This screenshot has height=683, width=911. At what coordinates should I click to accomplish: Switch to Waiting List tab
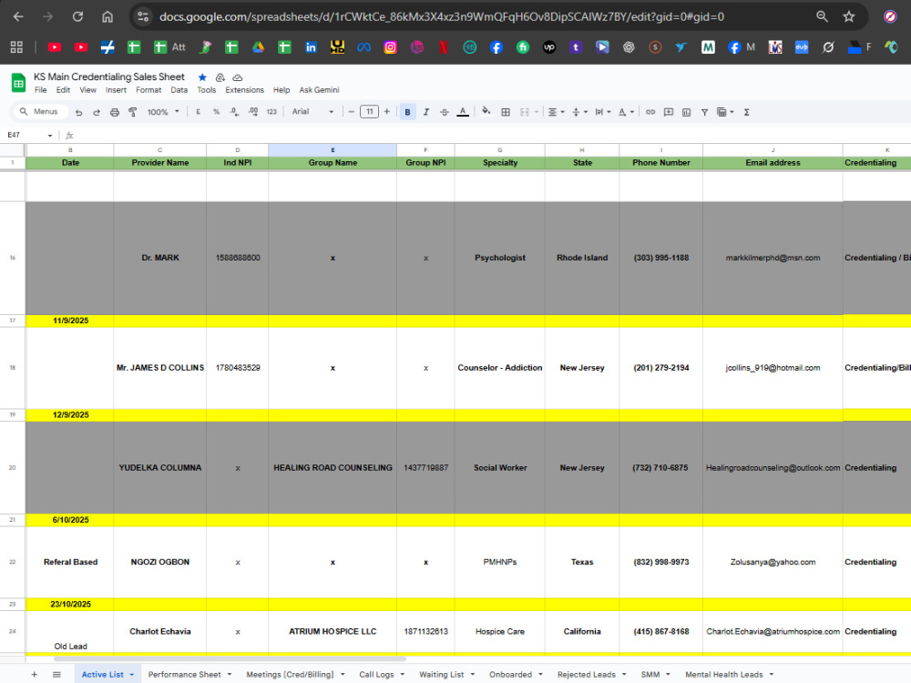pyautogui.click(x=441, y=674)
